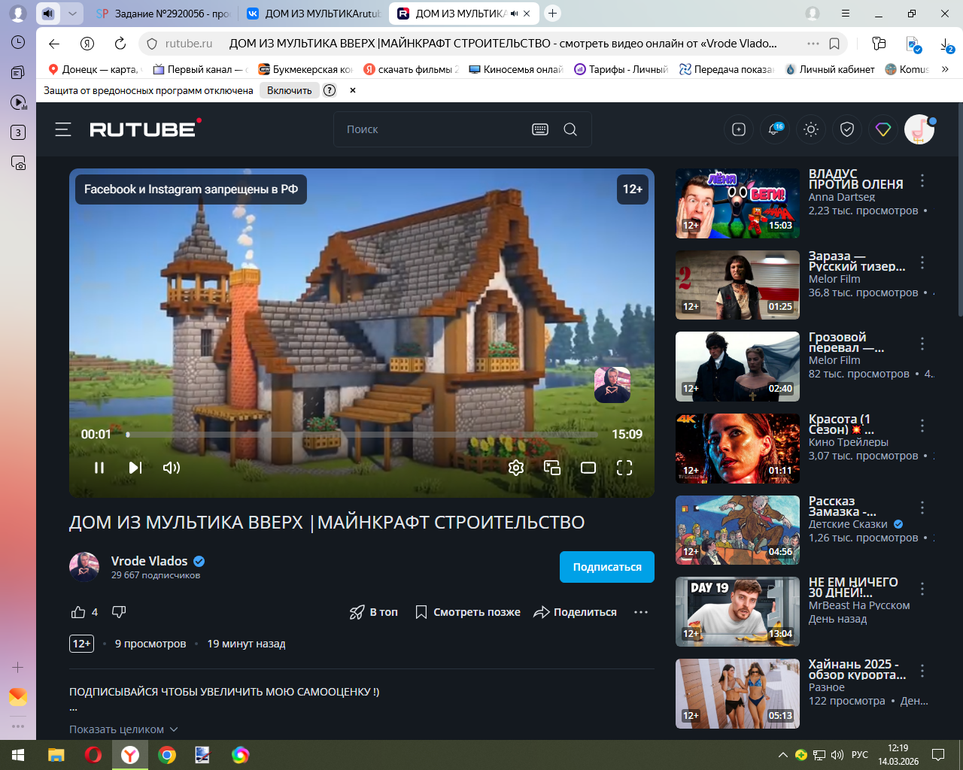Click the upload video plus icon

coord(739,129)
